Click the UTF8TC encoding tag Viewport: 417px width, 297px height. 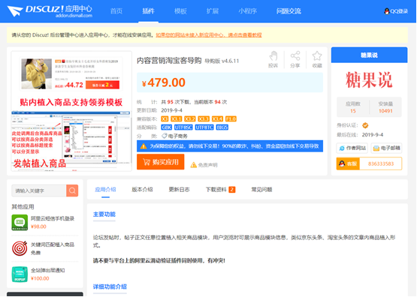click(x=204, y=127)
